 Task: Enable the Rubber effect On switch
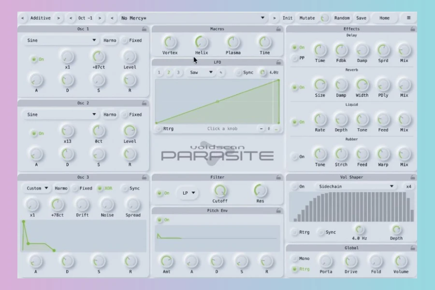[295, 157]
